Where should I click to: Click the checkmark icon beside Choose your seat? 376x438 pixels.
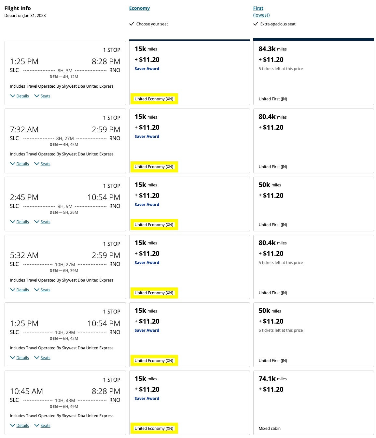[x=132, y=24]
